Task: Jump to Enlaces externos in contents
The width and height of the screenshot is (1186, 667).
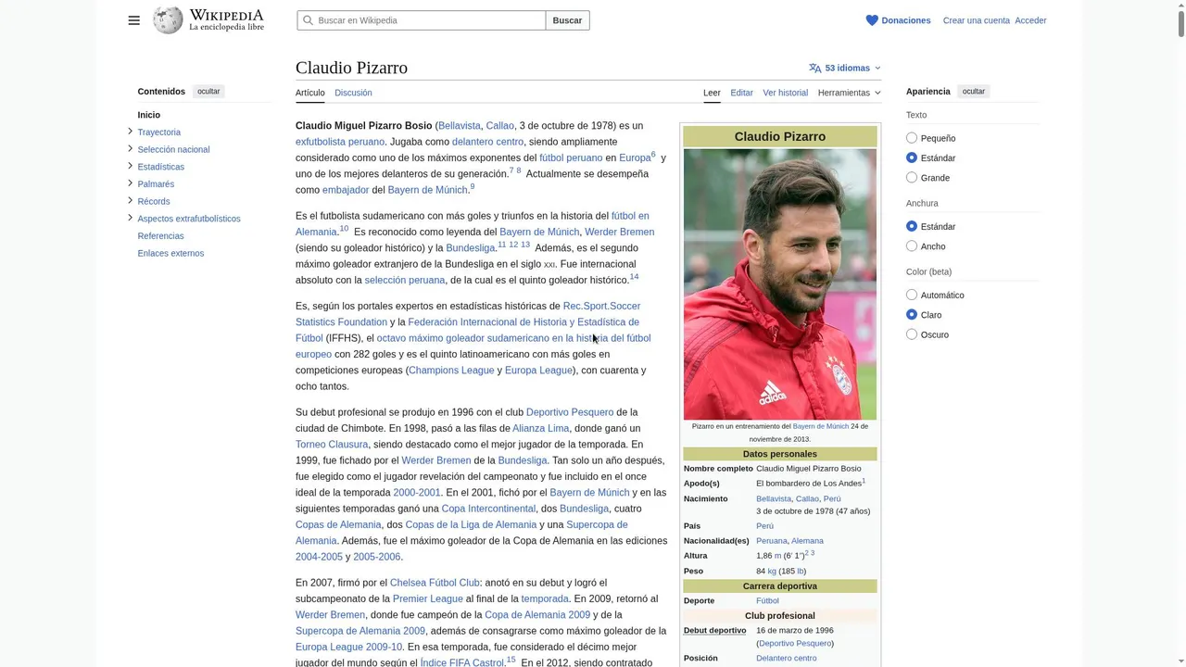Action: pyautogui.click(x=170, y=253)
